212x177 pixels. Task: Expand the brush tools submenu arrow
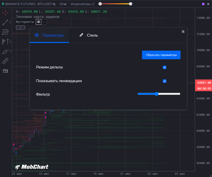click(x=10, y=51)
